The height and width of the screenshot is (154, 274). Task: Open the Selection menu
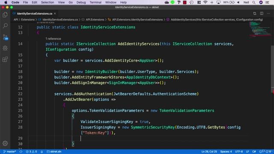[48, 3]
